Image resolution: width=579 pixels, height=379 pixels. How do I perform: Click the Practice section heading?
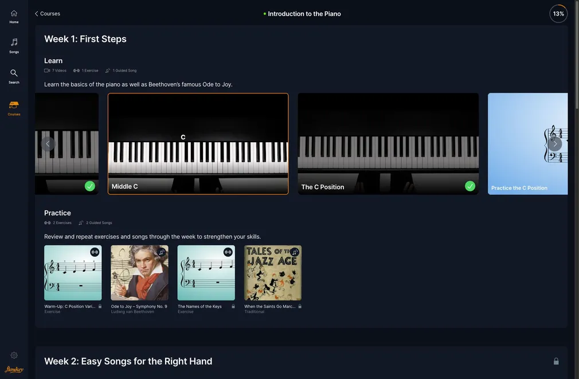coord(57,213)
